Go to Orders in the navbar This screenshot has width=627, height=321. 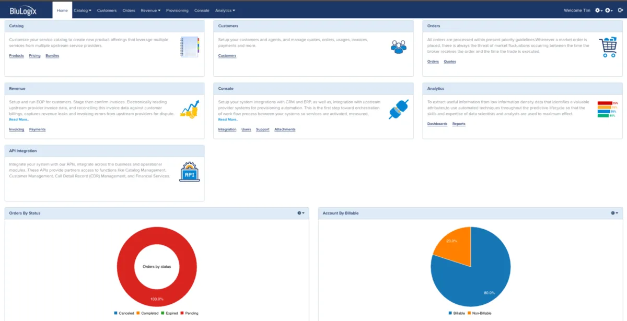(129, 10)
